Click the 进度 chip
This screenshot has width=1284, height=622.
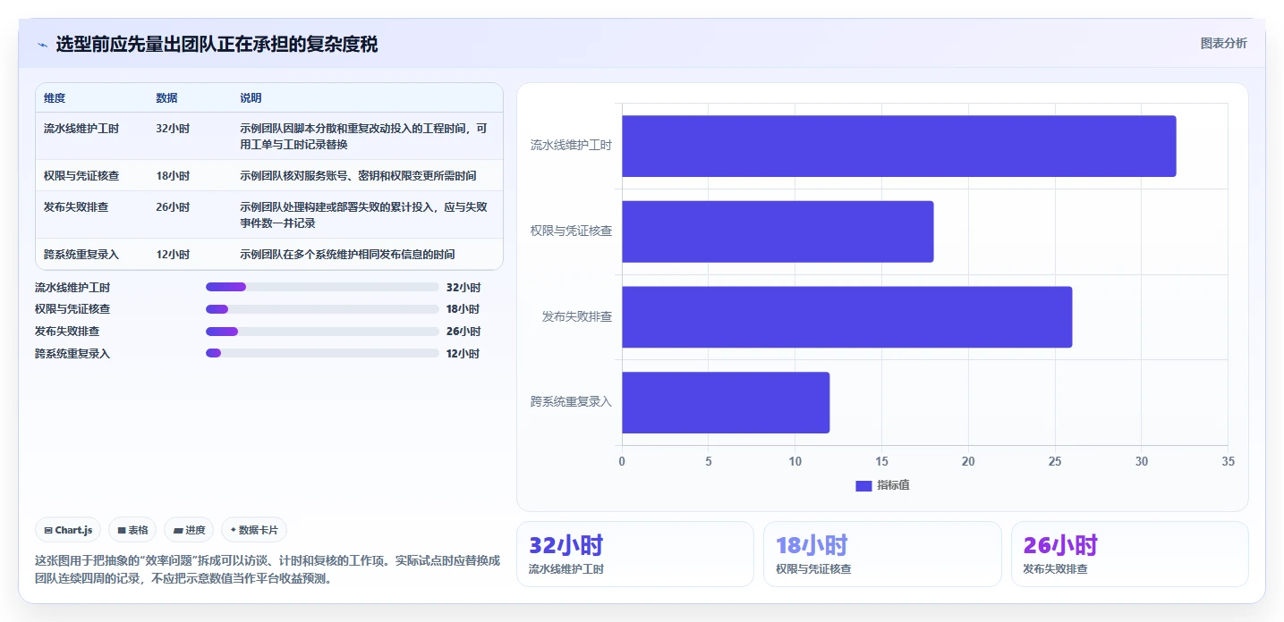coord(189,530)
